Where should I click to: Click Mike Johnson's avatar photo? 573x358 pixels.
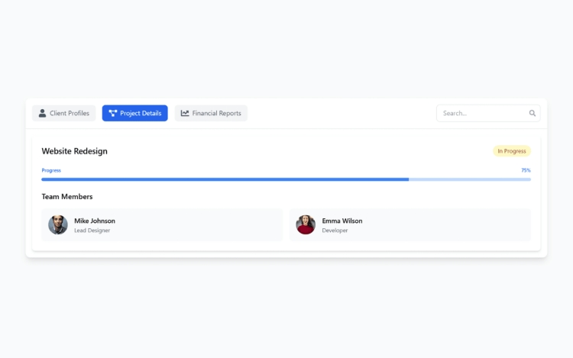tap(58, 224)
